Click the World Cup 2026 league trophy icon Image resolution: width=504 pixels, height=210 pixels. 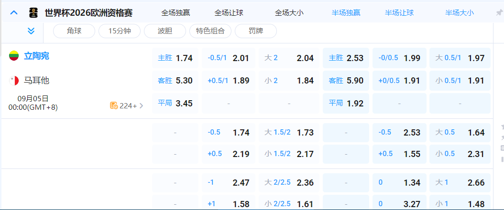coord(33,13)
